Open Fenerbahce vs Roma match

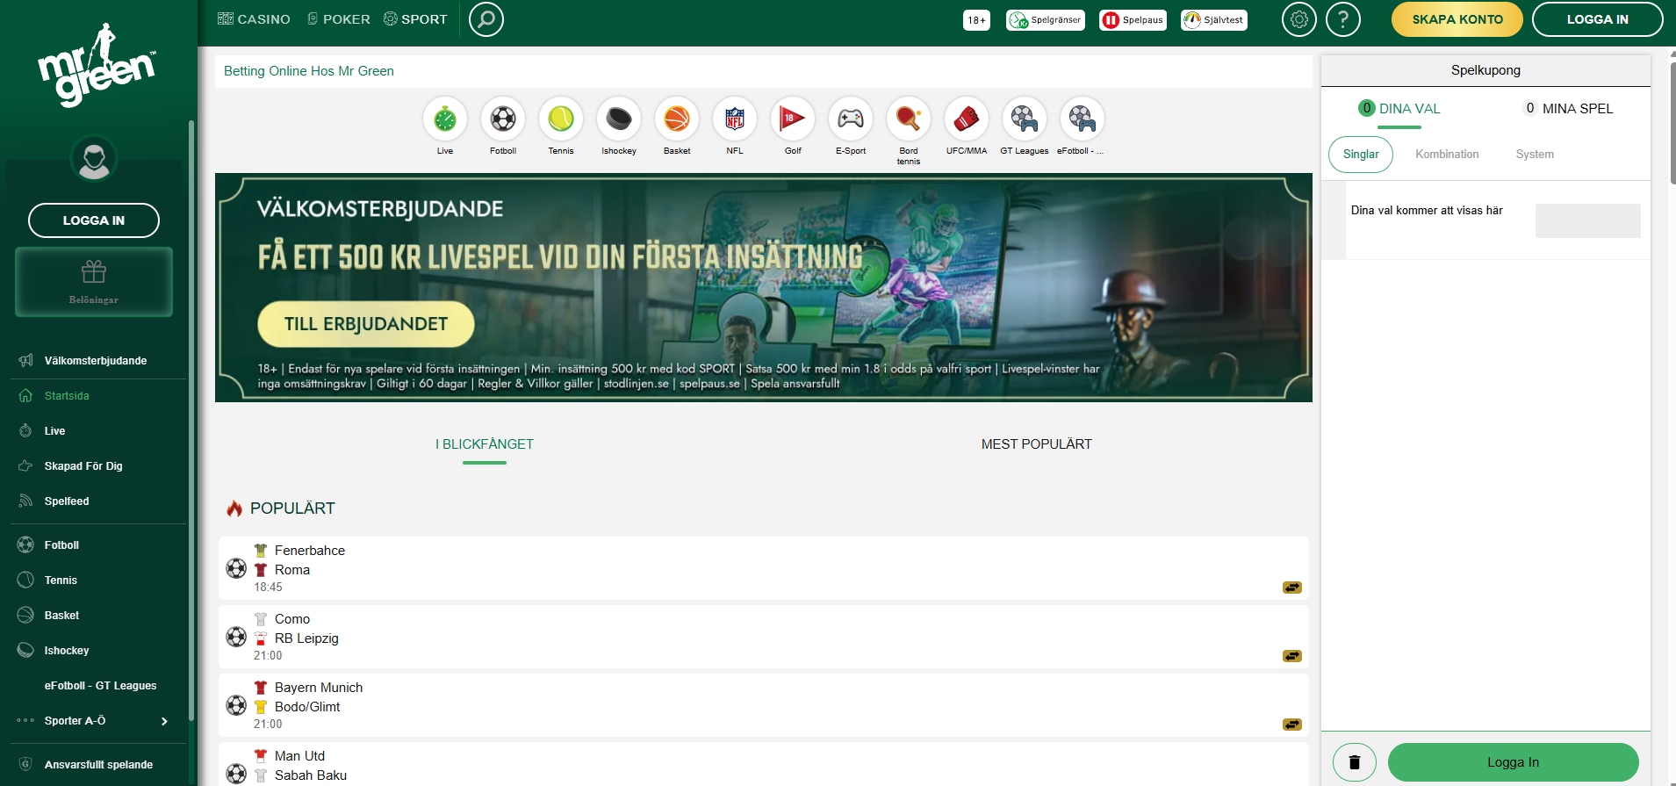click(763, 568)
